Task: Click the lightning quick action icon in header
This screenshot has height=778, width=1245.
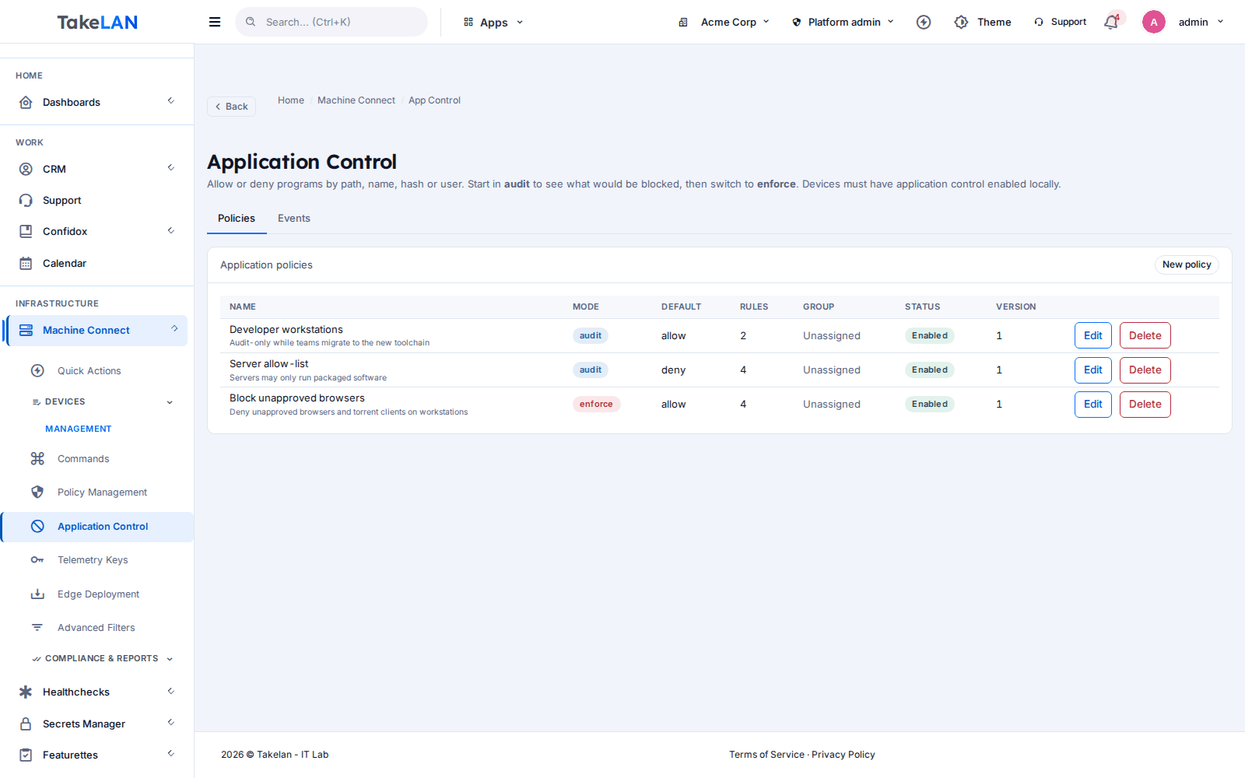Action: pyautogui.click(x=924, y=22)
